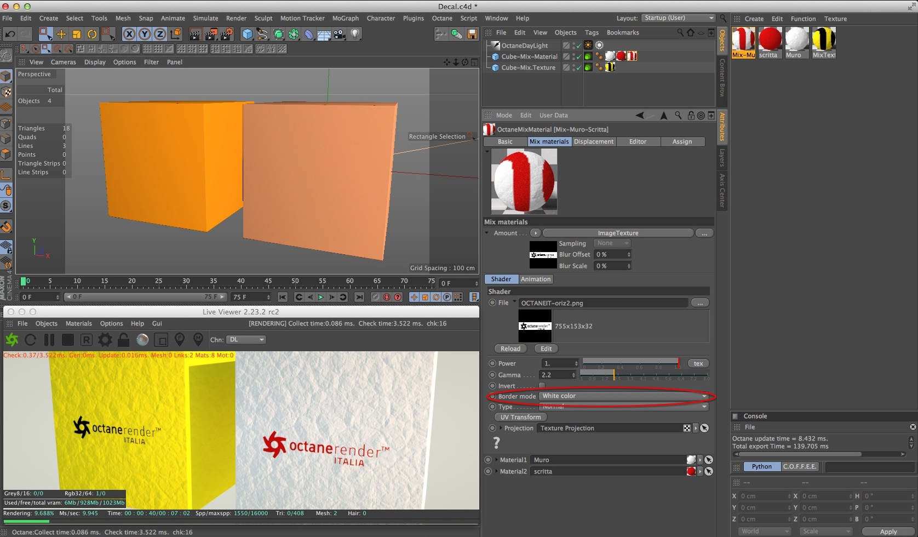Select the Rotate tool in the toolbar
This screenshot has height=537, width=918.
coord(92,34)
